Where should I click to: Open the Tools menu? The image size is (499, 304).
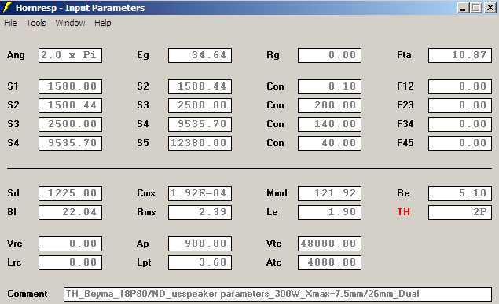coord(36,23)
